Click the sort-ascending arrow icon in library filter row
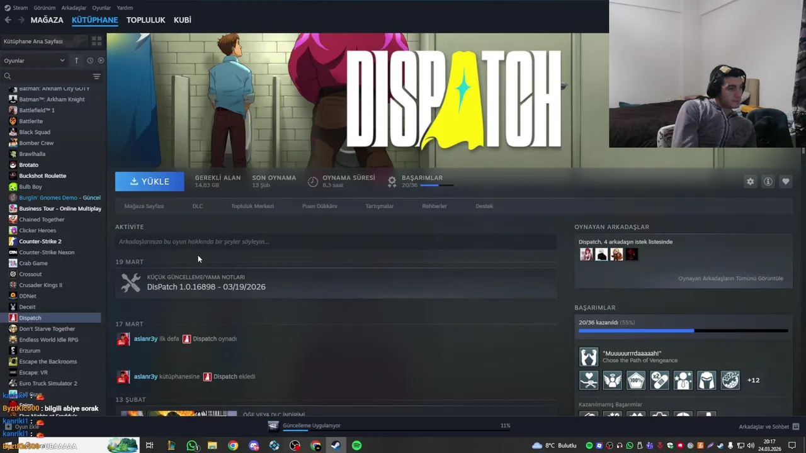 pyautogui.click(x=76, y=60)
